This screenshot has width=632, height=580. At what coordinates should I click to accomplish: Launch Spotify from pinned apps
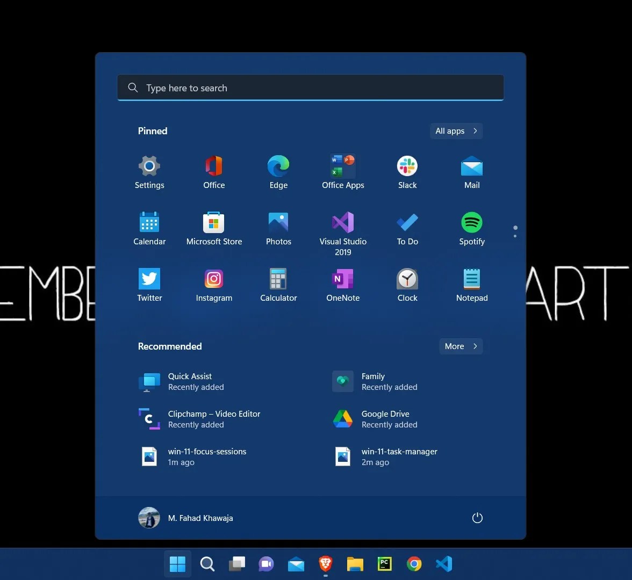(472, 228)
